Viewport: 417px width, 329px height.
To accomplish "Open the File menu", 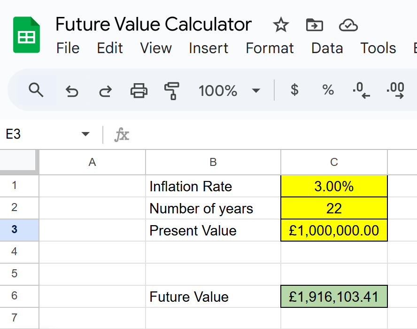I will coord(68,48).
